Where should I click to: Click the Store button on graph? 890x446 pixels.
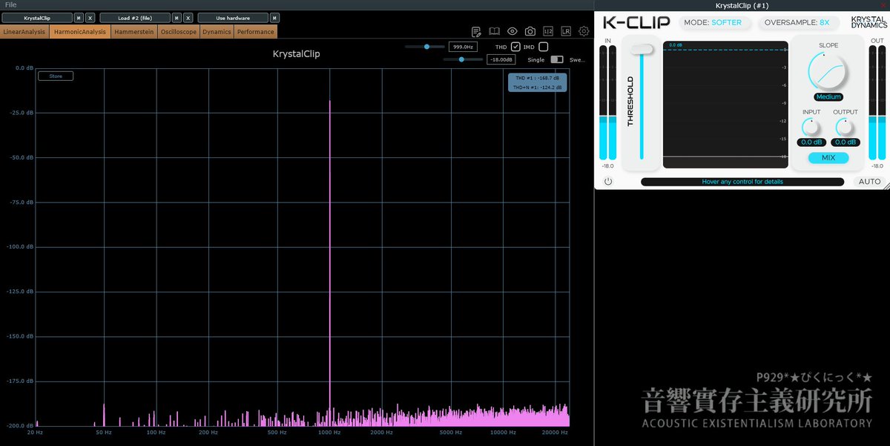pos(56,76)
